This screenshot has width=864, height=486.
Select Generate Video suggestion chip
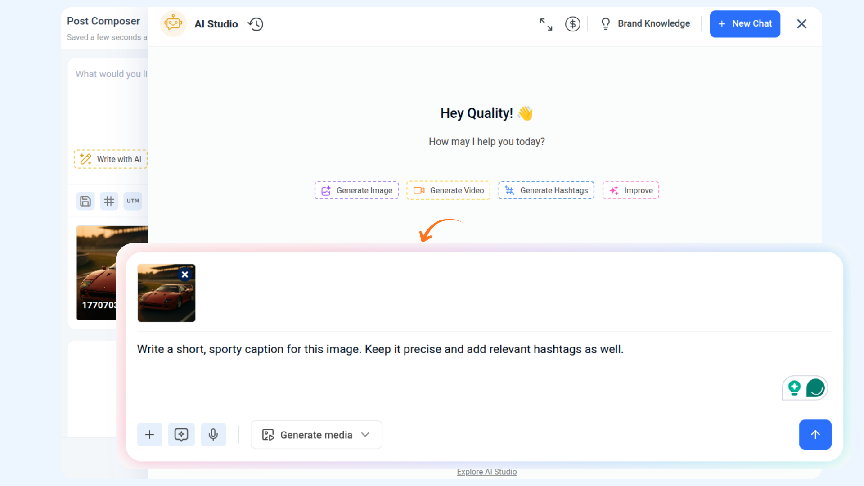[x=448, y=190]
